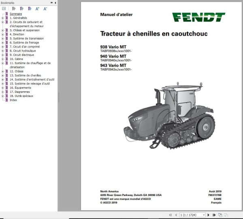Expand the '3. Châssis et suspension' bookmark
This screenshot has height=219, width=243.
pyautogui.click(x=2, y=30)
